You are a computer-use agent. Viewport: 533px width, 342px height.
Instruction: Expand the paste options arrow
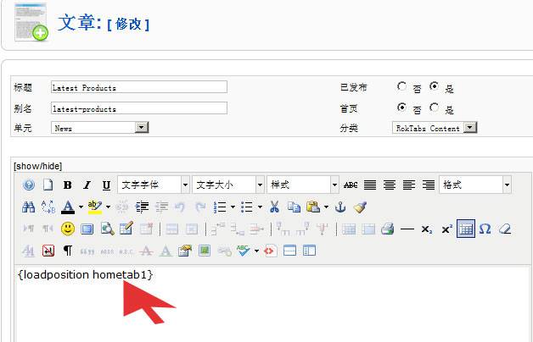tap(326, 207)
